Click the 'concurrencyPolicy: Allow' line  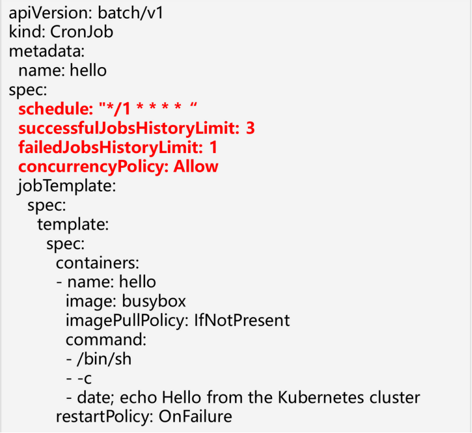pos(118,167)
